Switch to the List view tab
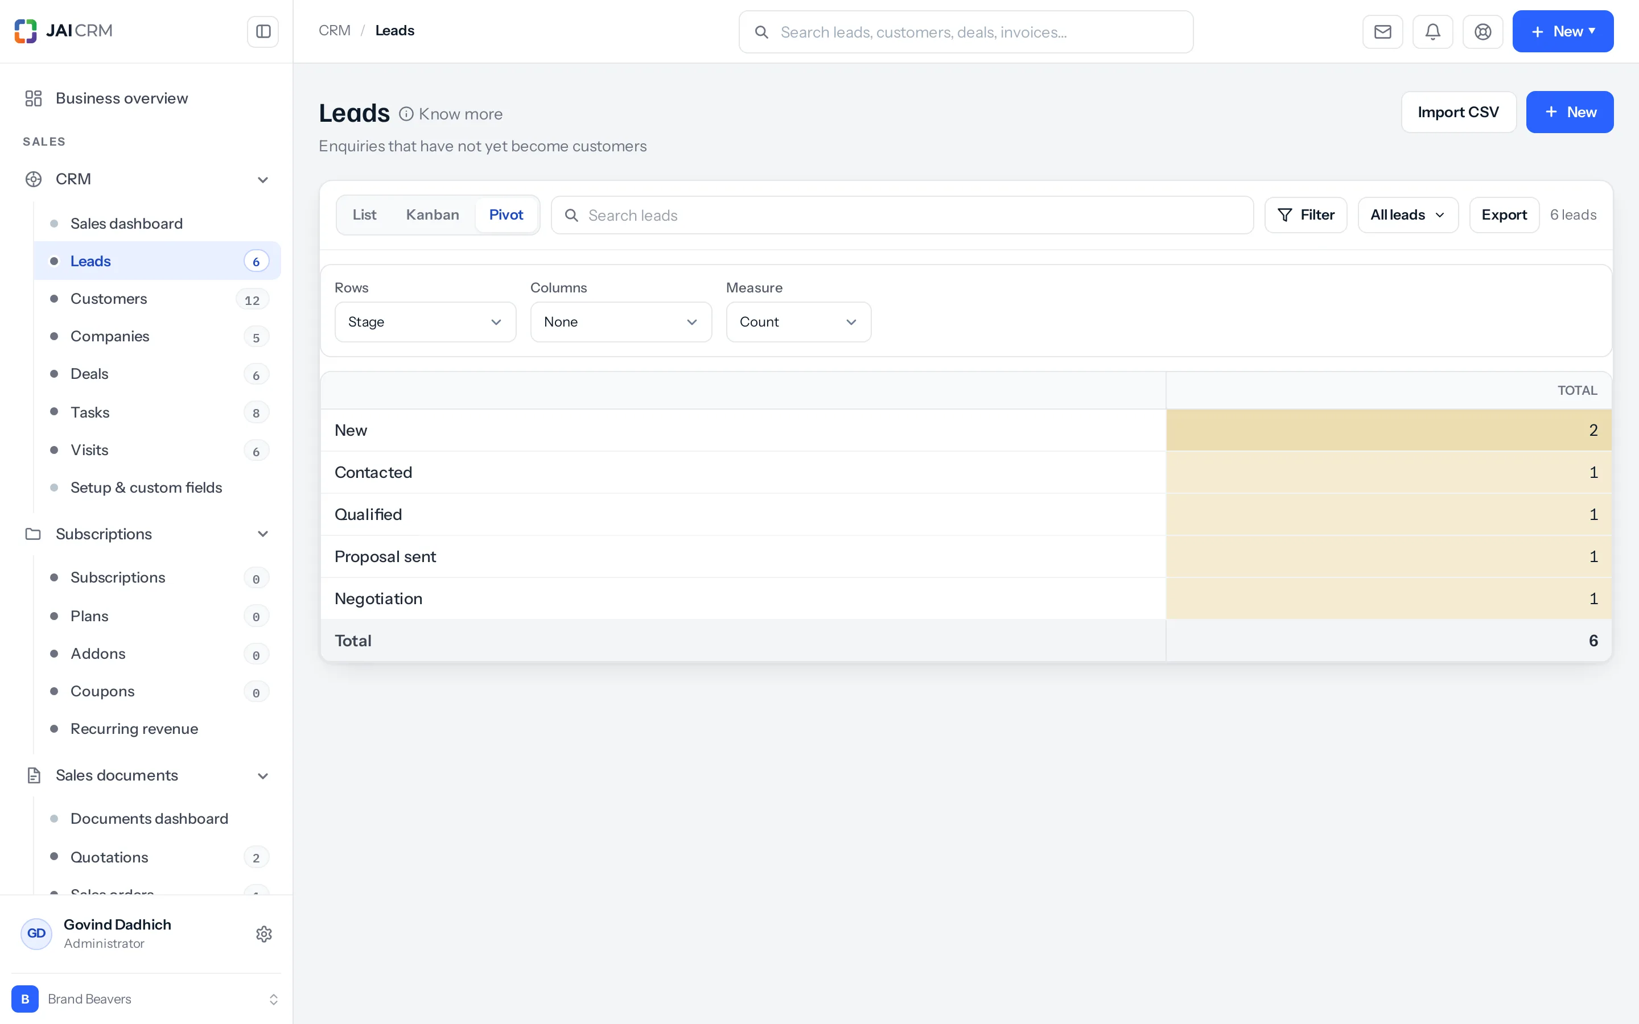Screen dimensions: 1639x1024 click(364, 214)
